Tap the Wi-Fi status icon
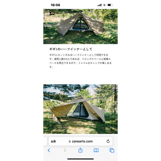Viewport: 161px width, 161px height. pos(104,5)
